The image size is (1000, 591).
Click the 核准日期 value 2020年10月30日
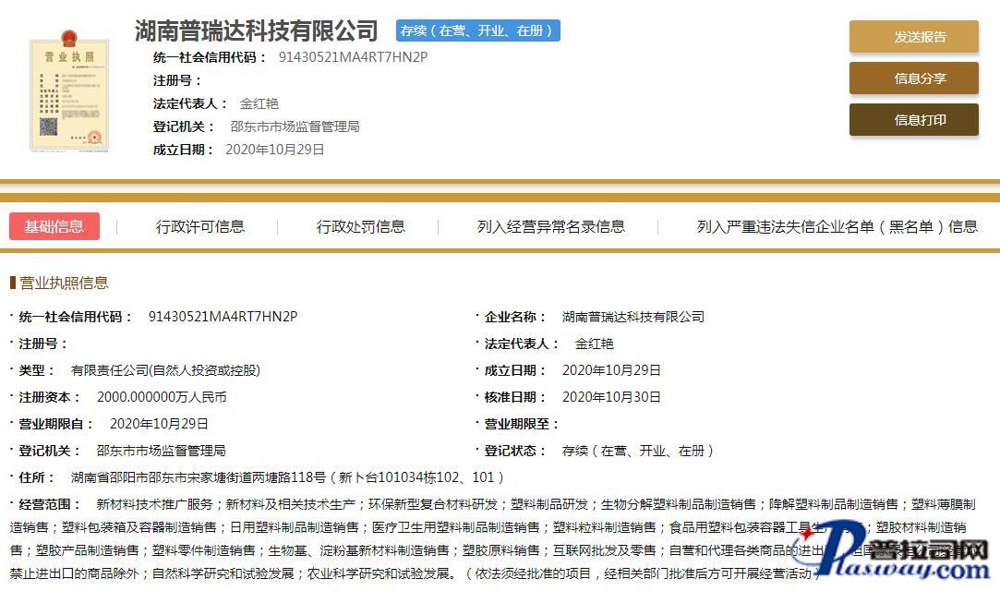click(x=611, y=397)
